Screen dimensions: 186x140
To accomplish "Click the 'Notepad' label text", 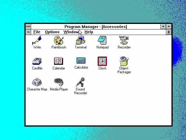I will tap(103, 47).
